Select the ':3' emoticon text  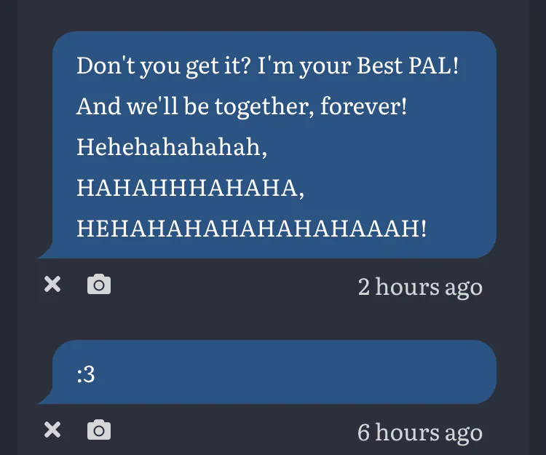(x=86, y=374)
